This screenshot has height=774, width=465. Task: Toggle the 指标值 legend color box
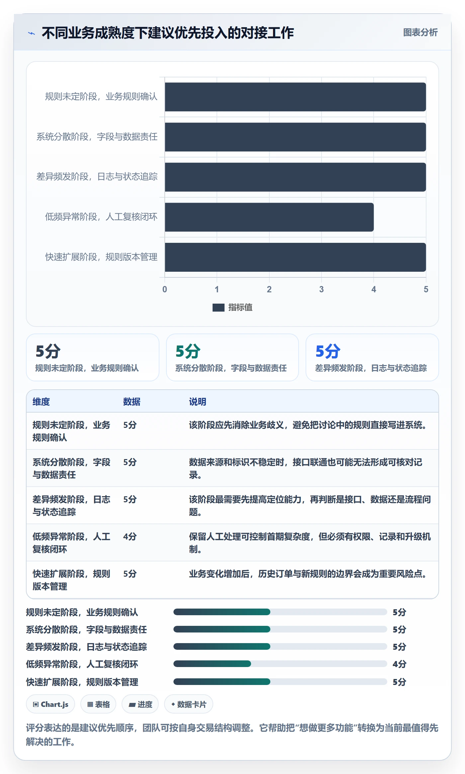click(x=218, y=308)
